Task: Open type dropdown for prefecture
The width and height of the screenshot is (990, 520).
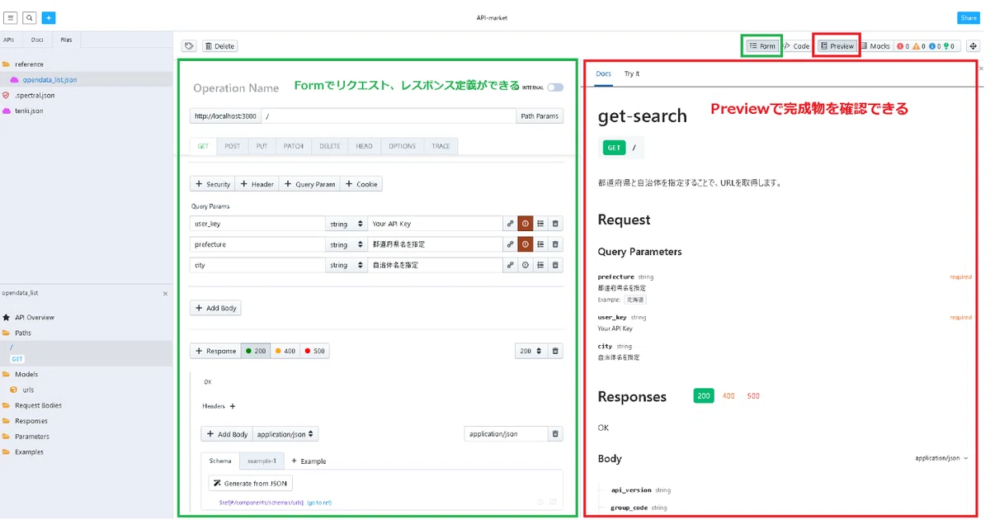Action: 346,244
